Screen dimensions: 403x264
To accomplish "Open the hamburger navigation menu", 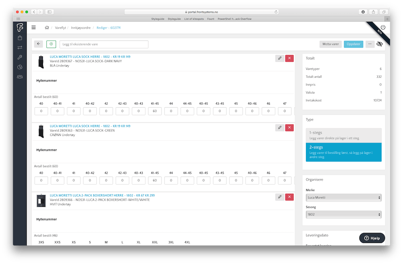I will click(33, 27).
